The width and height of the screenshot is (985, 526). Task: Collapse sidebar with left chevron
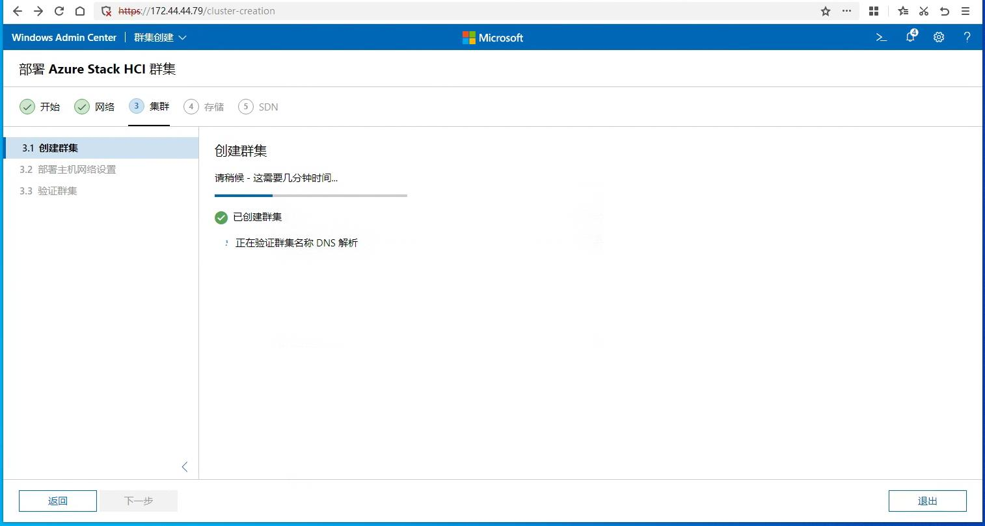click(x=185, y=467)
